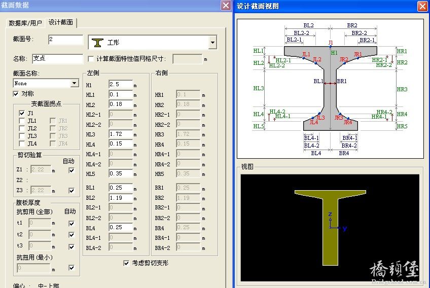The image size is (430, 288).
Task: Toggle the t2 自动 checkbox
Action: point(71,235)
